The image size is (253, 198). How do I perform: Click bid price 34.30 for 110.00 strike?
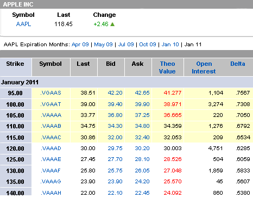tap(115, 126)
